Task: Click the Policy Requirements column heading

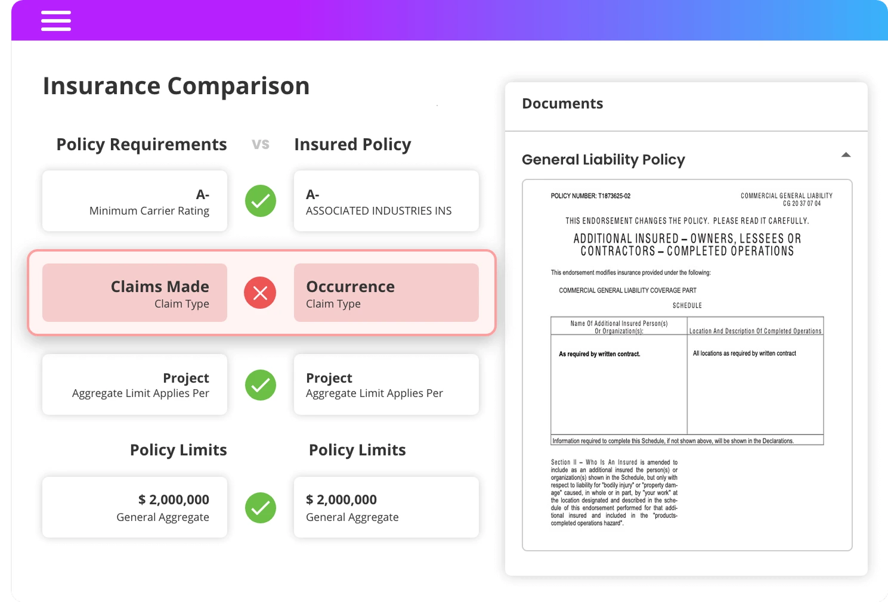Action: (x=141, y=145)
